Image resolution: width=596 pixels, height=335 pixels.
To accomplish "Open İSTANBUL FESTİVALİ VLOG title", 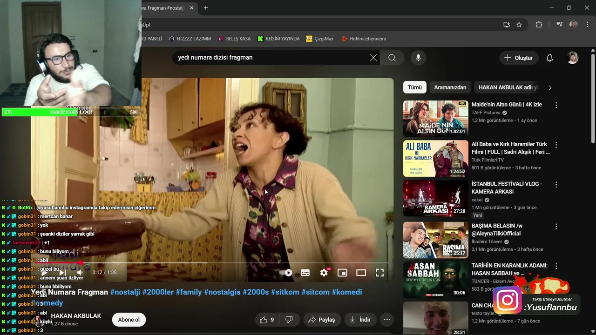I will tap(507, 188).
